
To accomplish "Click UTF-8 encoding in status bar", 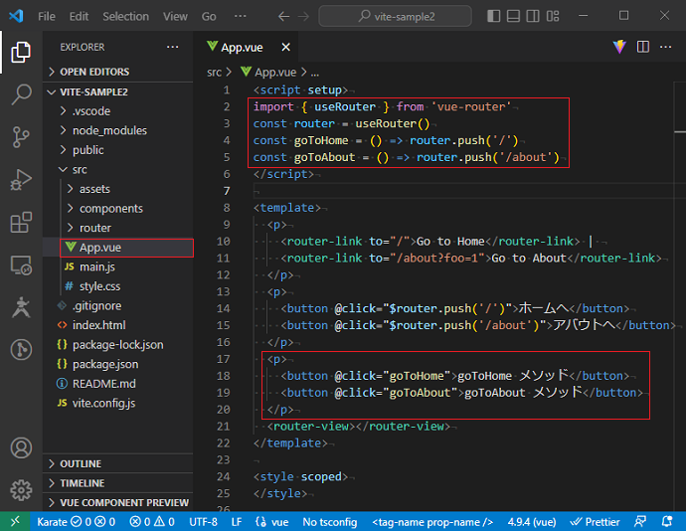I will [203, 522].
